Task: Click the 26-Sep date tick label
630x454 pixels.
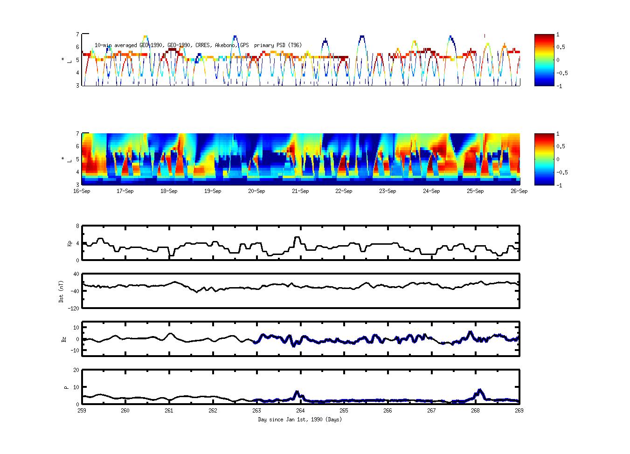Action: coord(519,191)
